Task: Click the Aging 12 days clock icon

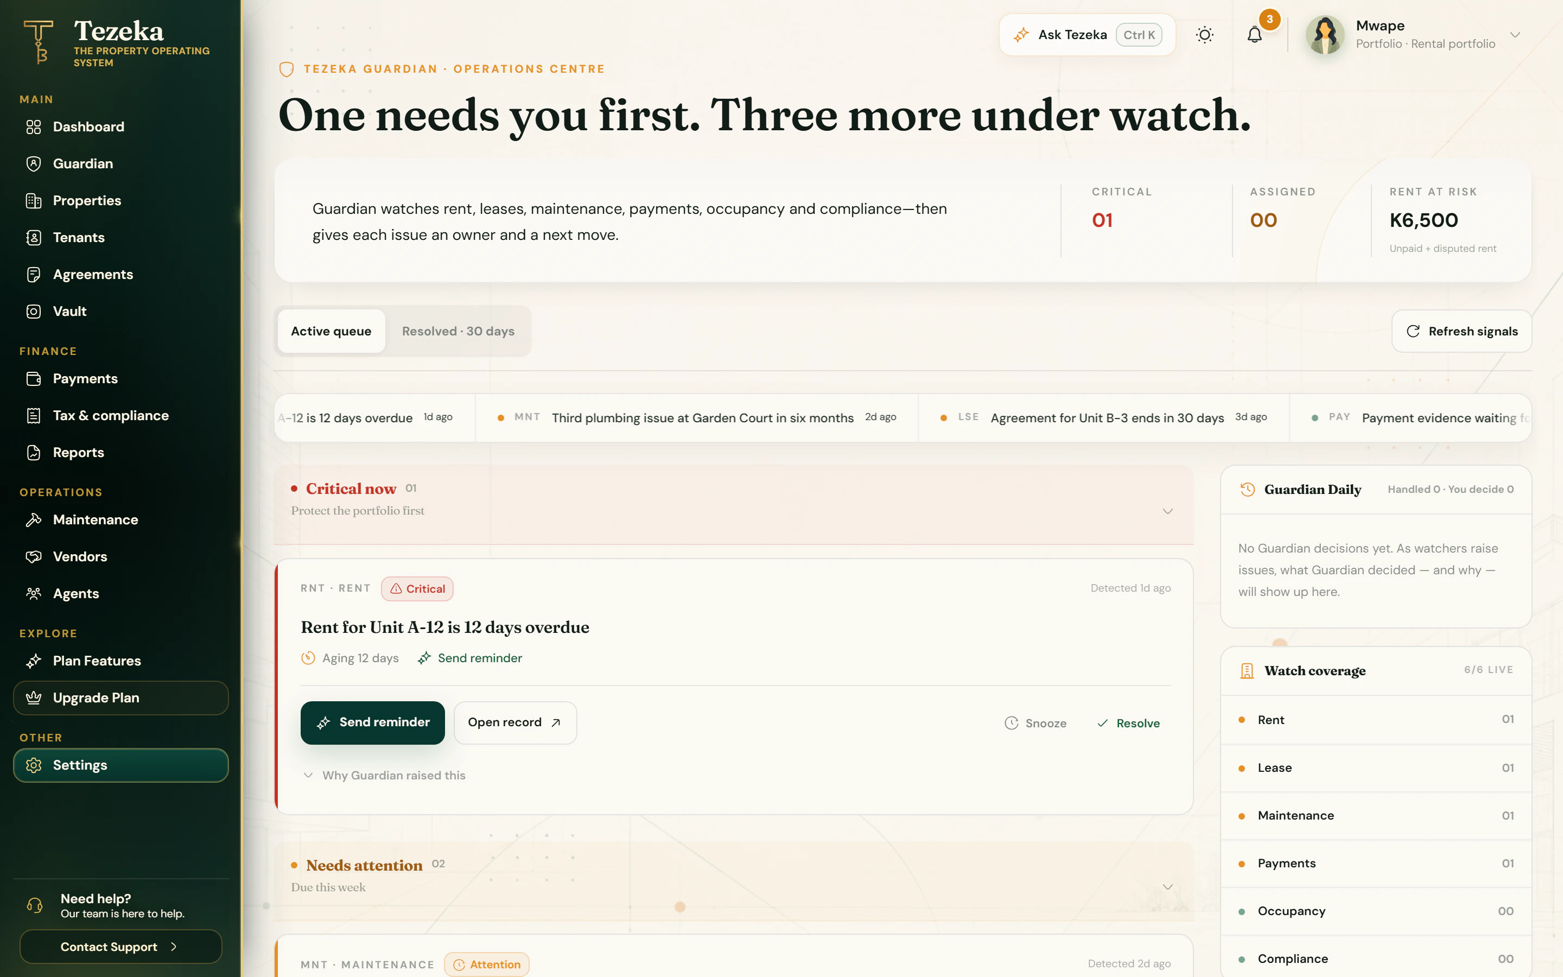Action: tap(308, 658)
